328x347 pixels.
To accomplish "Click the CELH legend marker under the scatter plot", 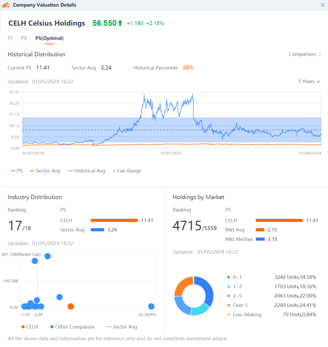I will point(23,327).
